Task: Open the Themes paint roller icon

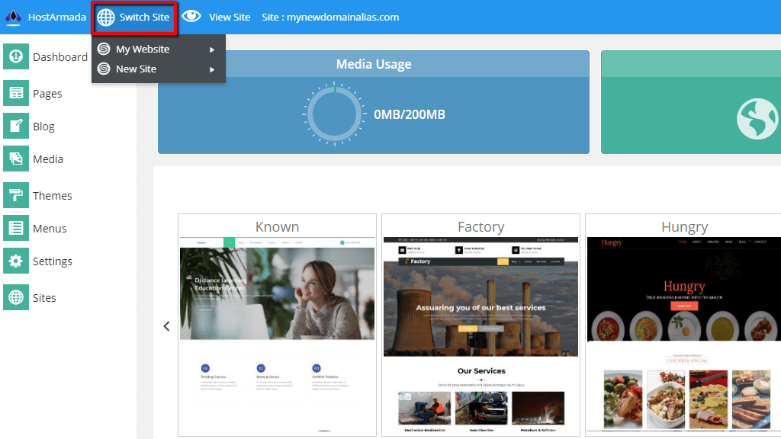Action: coord(16,195)
